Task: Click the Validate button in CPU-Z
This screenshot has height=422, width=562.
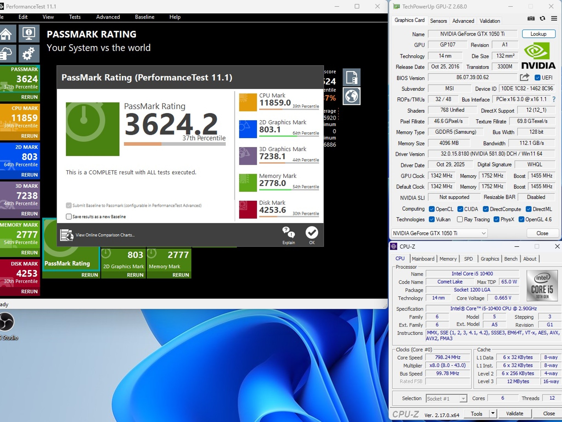Action: point(515,413)
